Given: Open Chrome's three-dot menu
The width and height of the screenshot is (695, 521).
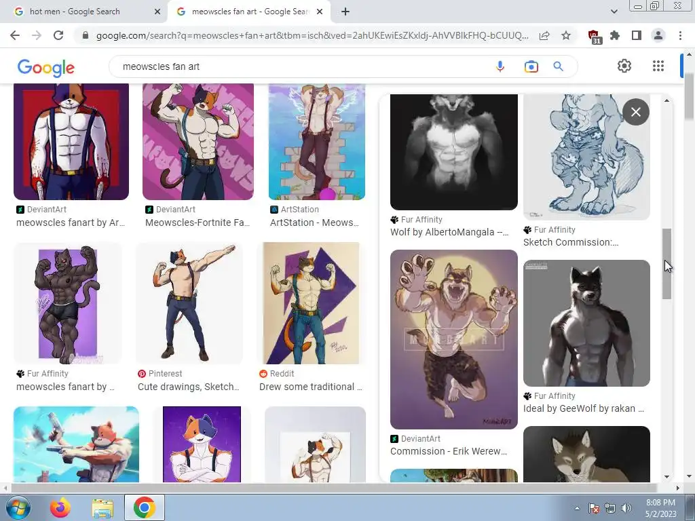Looking at the screenshot, I should [x=680, y=35].
